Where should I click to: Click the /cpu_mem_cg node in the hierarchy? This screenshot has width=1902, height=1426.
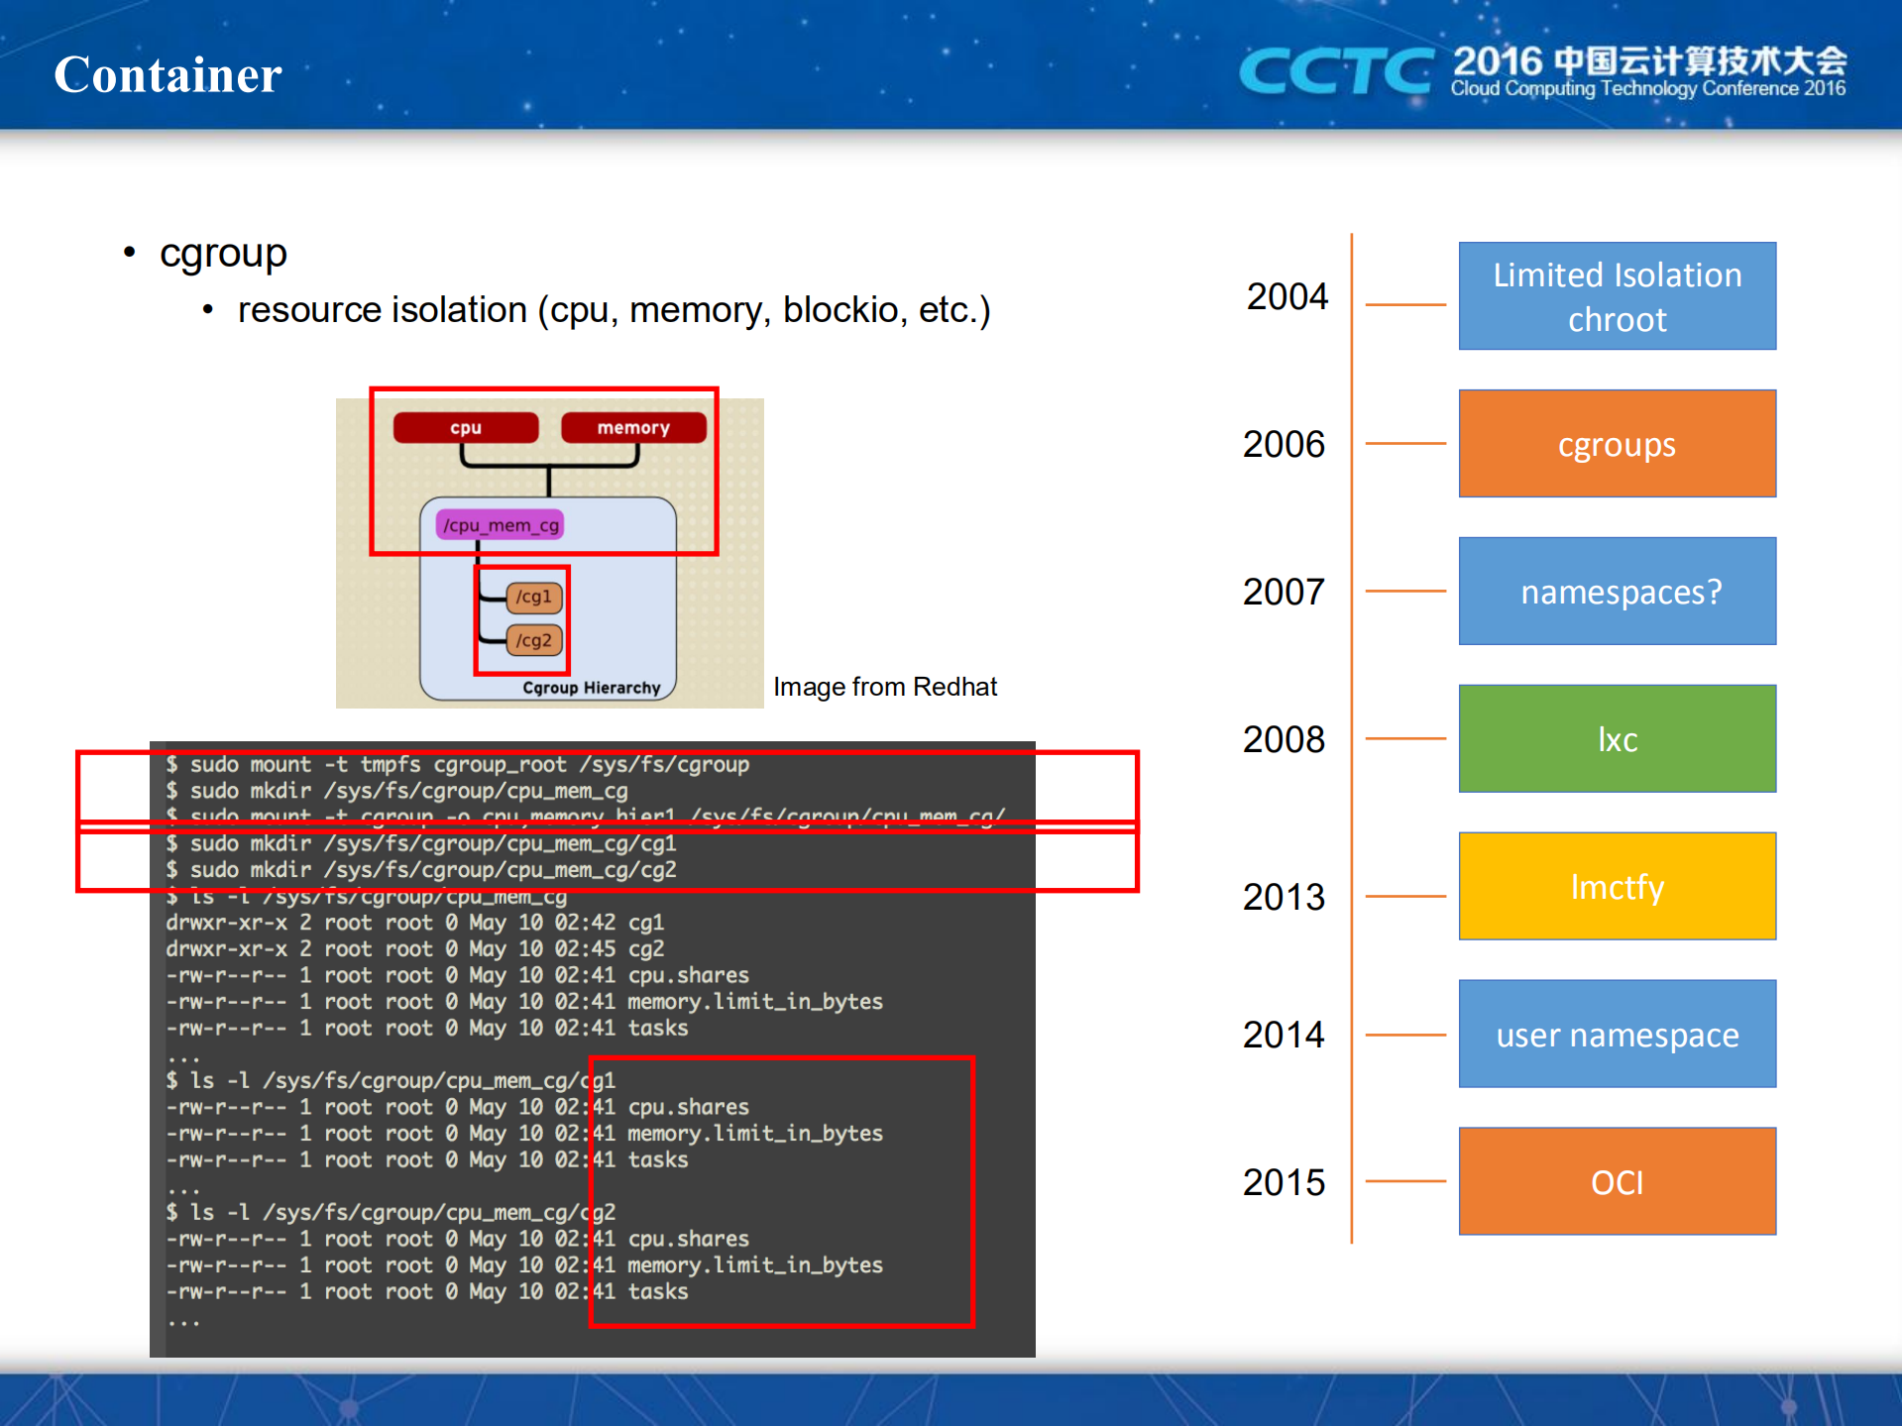[501, 524]
